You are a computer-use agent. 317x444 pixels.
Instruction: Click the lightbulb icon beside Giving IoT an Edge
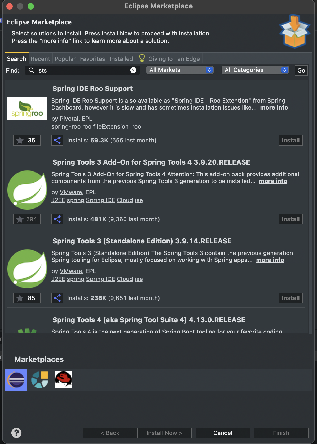click(x=142, y=58)
